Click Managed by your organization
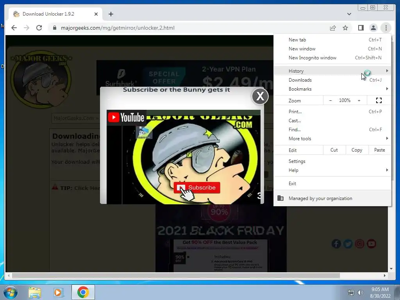 (x=332, y=198)
